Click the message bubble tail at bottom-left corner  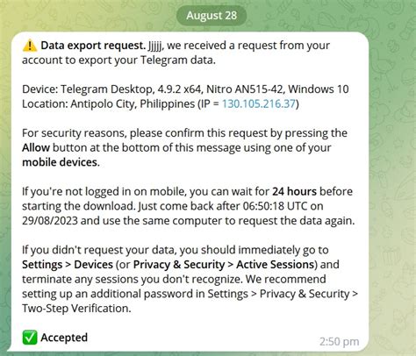10,348
